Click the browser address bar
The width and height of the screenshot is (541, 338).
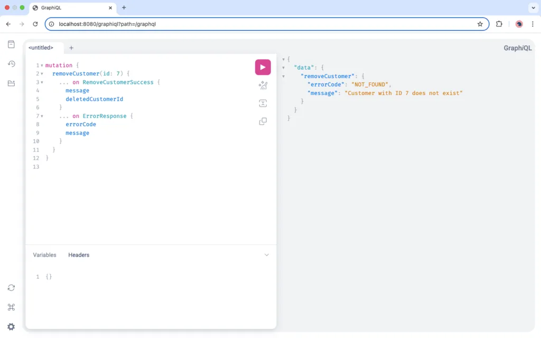coord(266,24)
